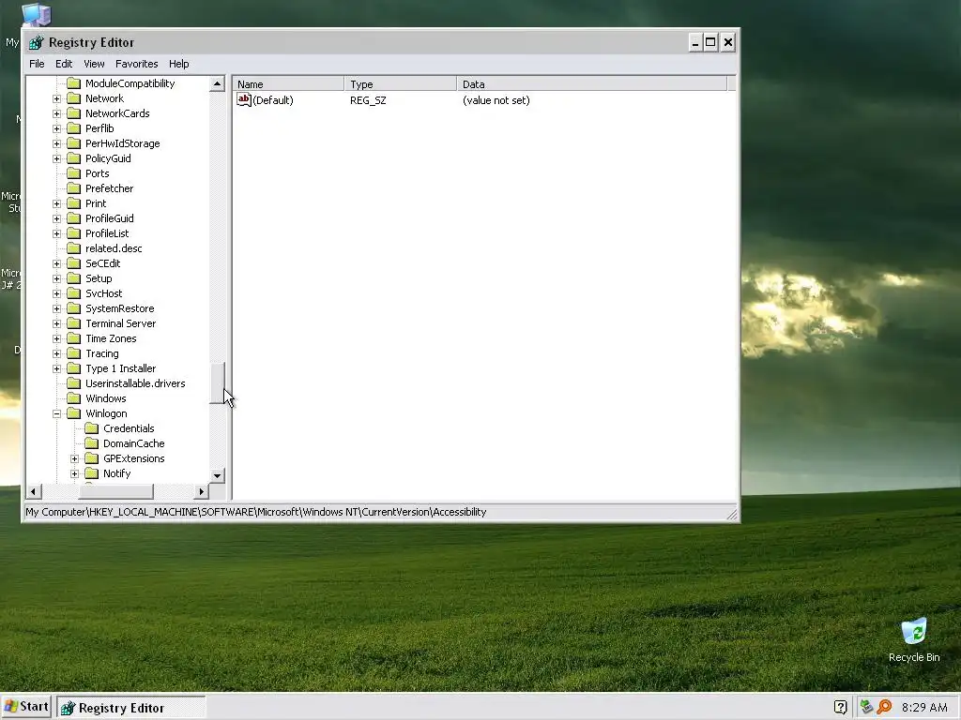Click the PerHwIdStorage folder icon
Viewport: 961px width, 720px height.
point(73,143)
